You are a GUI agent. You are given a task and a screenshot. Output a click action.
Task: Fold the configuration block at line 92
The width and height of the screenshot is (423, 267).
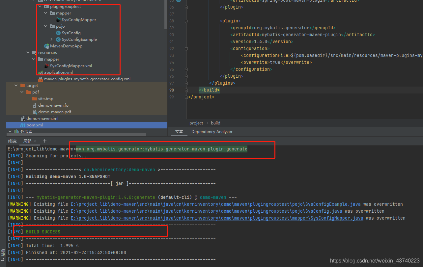click(186, 48)
